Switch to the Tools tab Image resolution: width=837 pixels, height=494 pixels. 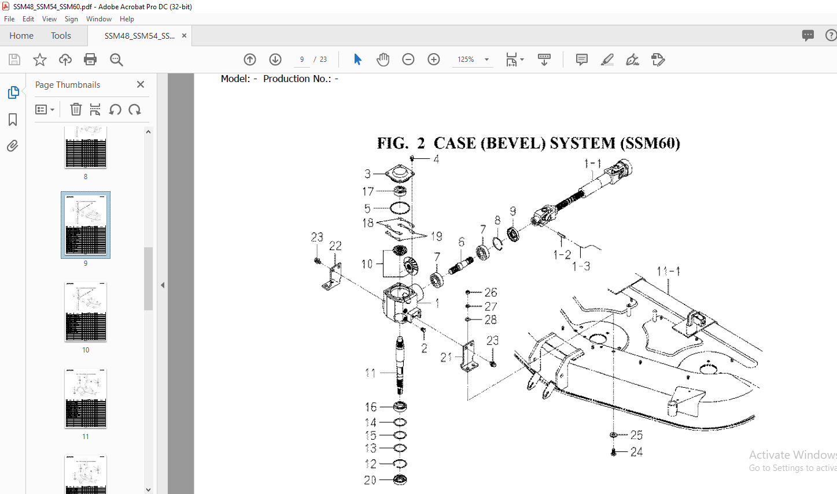[61, 35]
